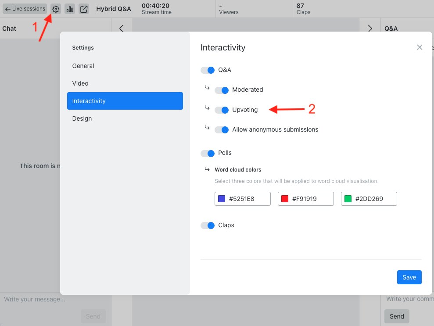Screen dimensions: 434x326
Task: Click the red #F91919 color swatch
Action: (x=285, y=199)
